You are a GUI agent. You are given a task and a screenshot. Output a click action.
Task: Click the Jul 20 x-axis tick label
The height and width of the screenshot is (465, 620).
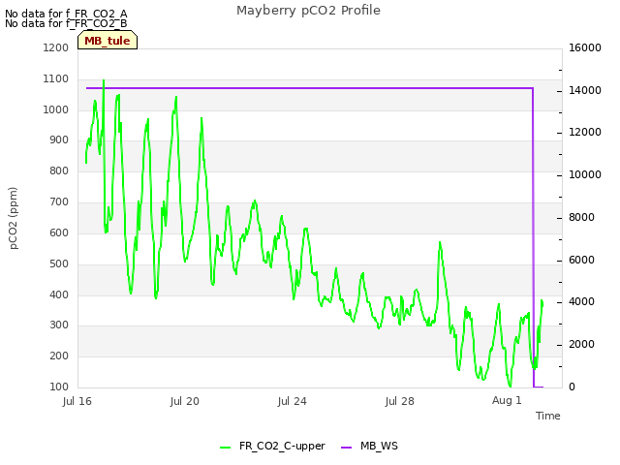pyautogui.click(x=185, y=401)
